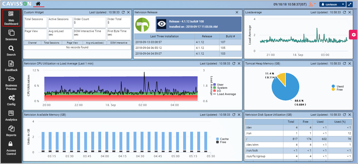Select the Active Sessions tile

tap(60, 22)
